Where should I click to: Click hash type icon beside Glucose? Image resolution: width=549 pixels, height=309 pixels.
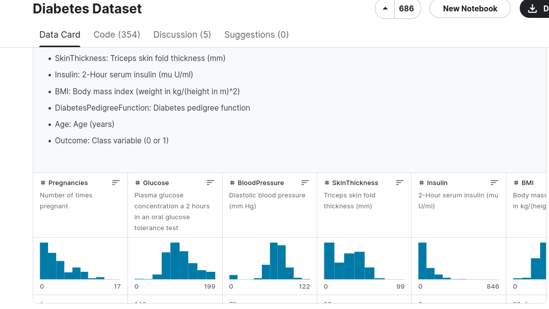pyautogui.click(x=137, y=183)
